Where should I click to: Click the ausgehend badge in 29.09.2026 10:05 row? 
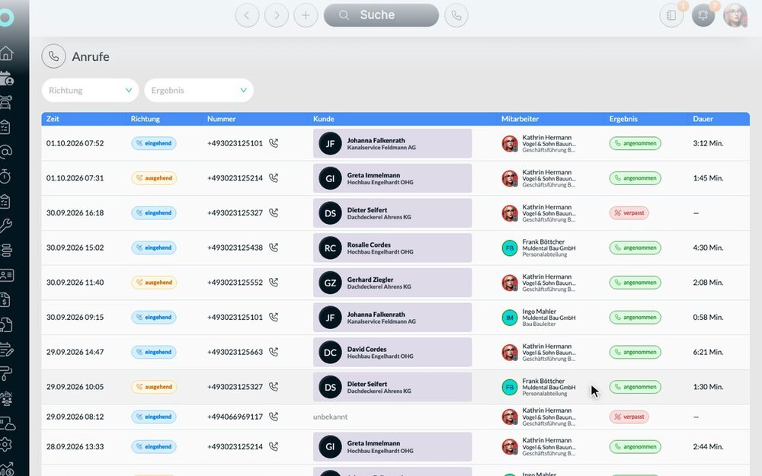coord(154,387)
